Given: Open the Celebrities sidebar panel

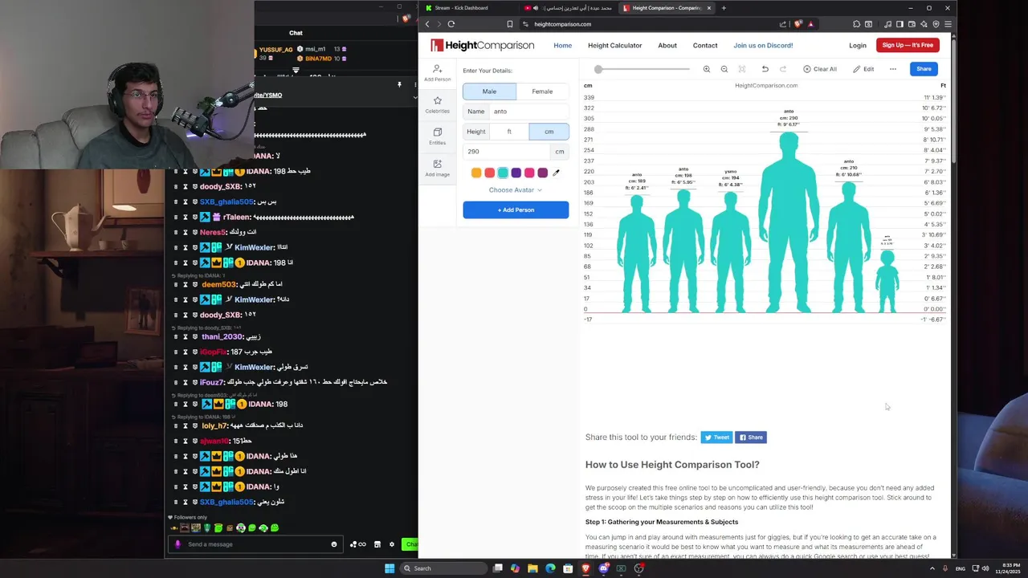Looking at the screenshot, I should coord(437,104).
